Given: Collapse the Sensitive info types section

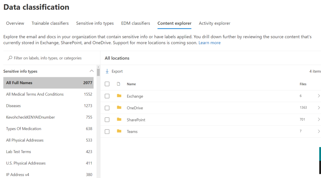Looking at the screenshot, I should click(x=92, y=71).
